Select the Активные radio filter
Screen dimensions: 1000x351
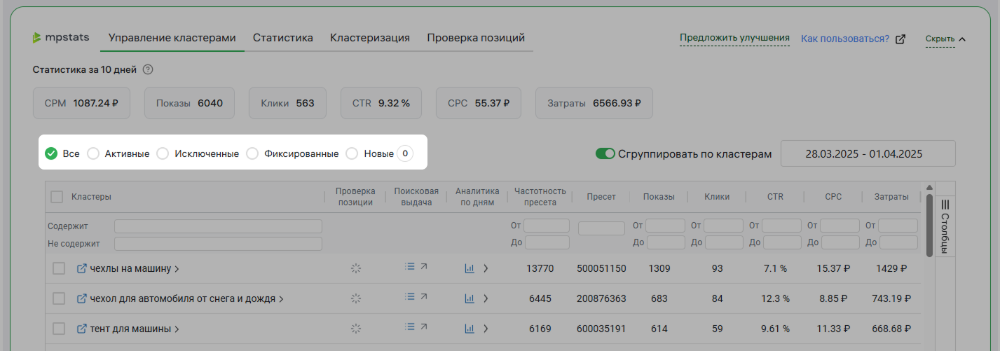[x=93, y=153]
